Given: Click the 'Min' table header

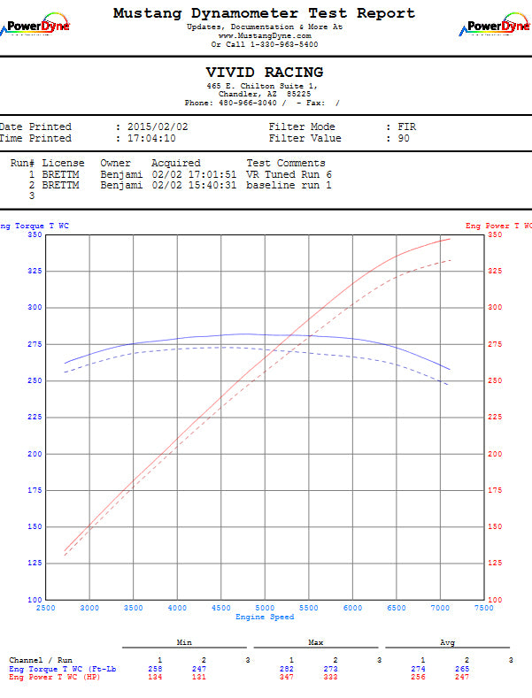Looking at the screenshot, I should pyautogui.click(x=184, y=642).
